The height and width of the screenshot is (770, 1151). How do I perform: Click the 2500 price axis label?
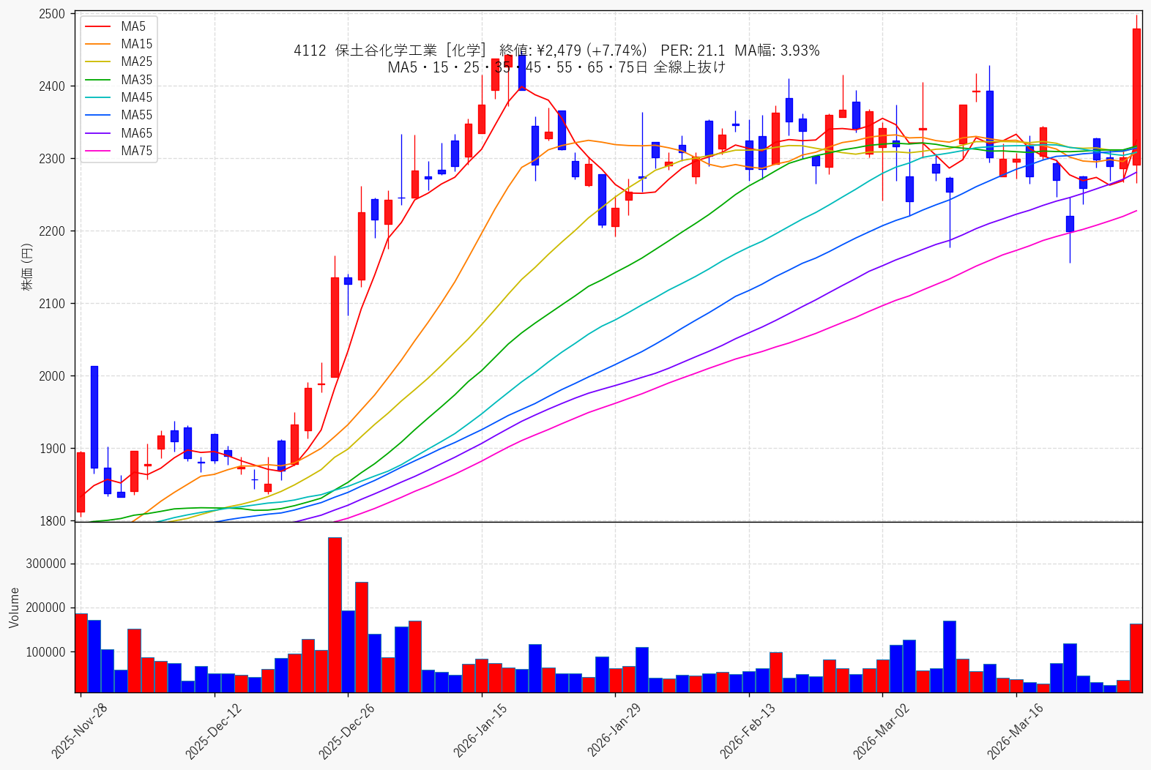pos(52,14)
